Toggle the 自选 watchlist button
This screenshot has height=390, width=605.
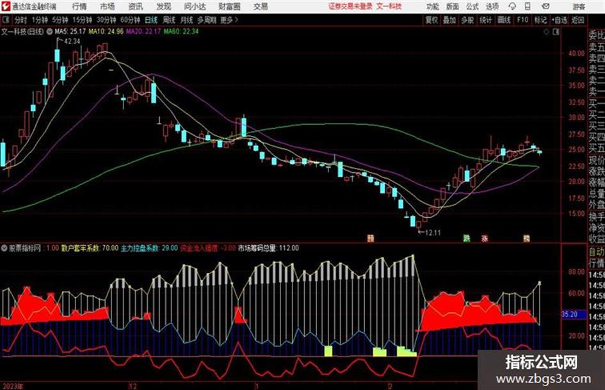click(x=560, y=20)
